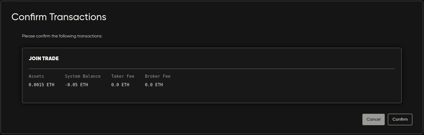424x135 pixels.
Task: Click the ETH unit after -0.05
Action: point(84,85)
